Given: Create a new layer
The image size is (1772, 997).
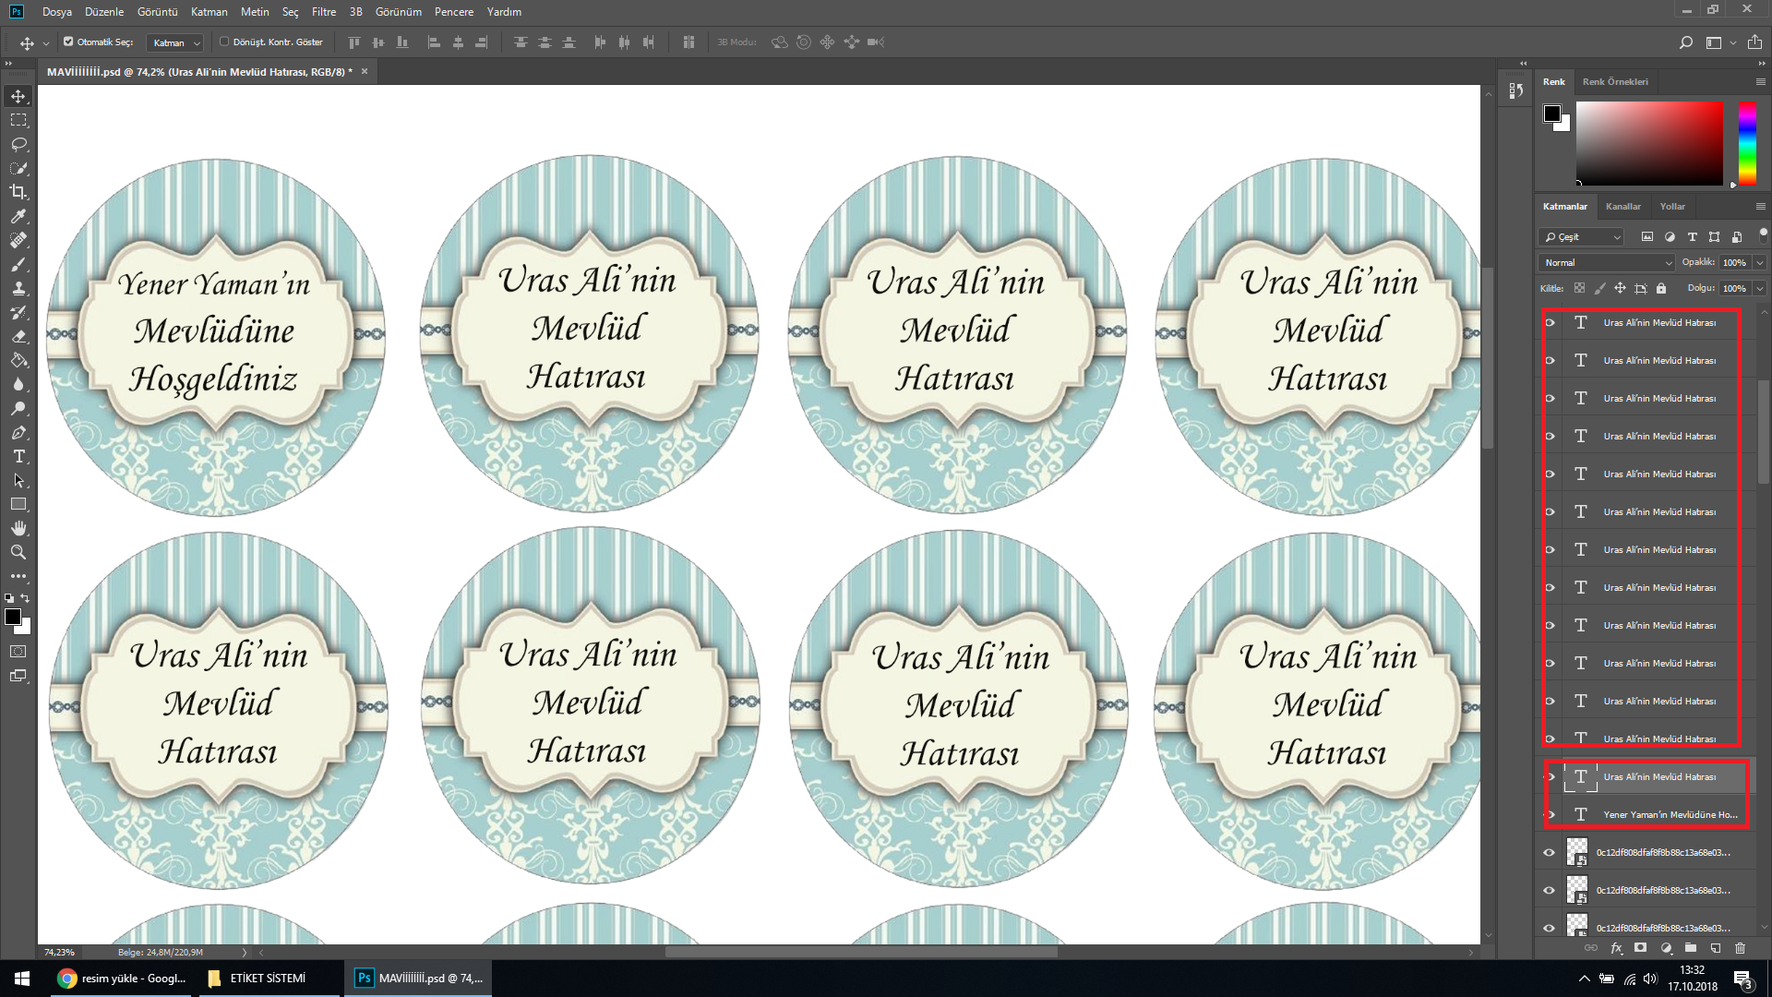Looking at the screenshot, I should [x=1716, y=948].
